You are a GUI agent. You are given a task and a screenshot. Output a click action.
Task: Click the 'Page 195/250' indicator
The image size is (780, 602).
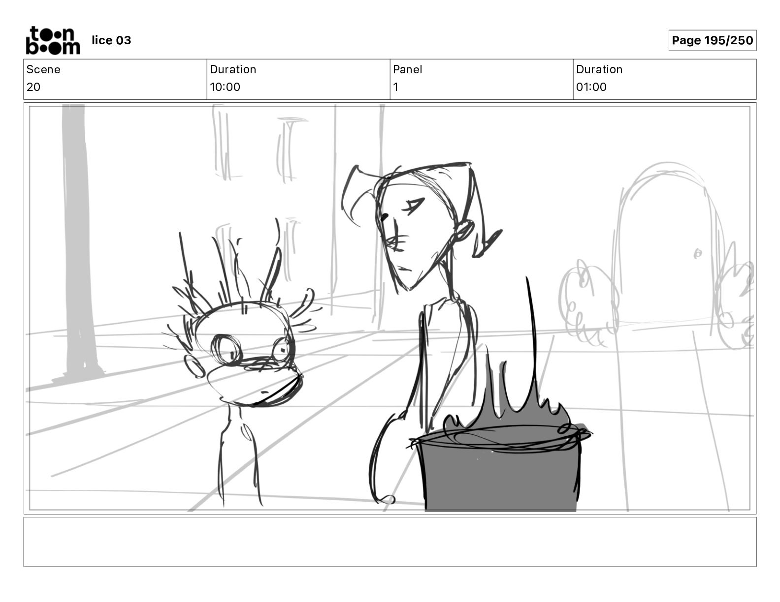click(712, 40)
